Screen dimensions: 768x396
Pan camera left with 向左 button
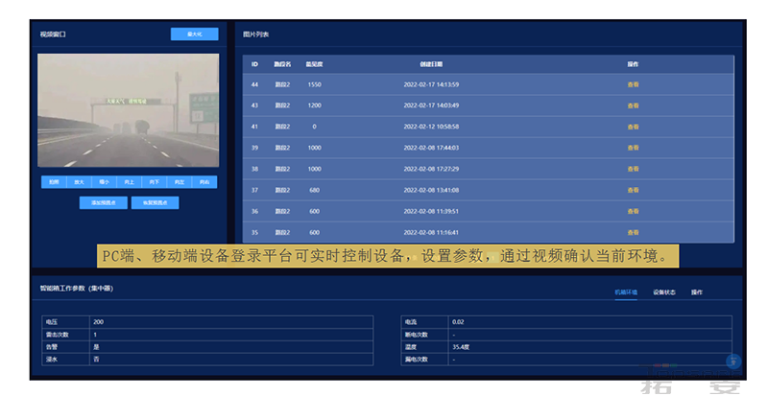tap(179, 182)
